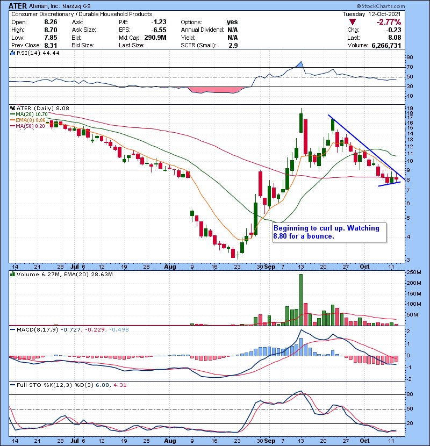Click the Last price value 8.08 in header
430x446 pixels.
(x=394, y=38)
